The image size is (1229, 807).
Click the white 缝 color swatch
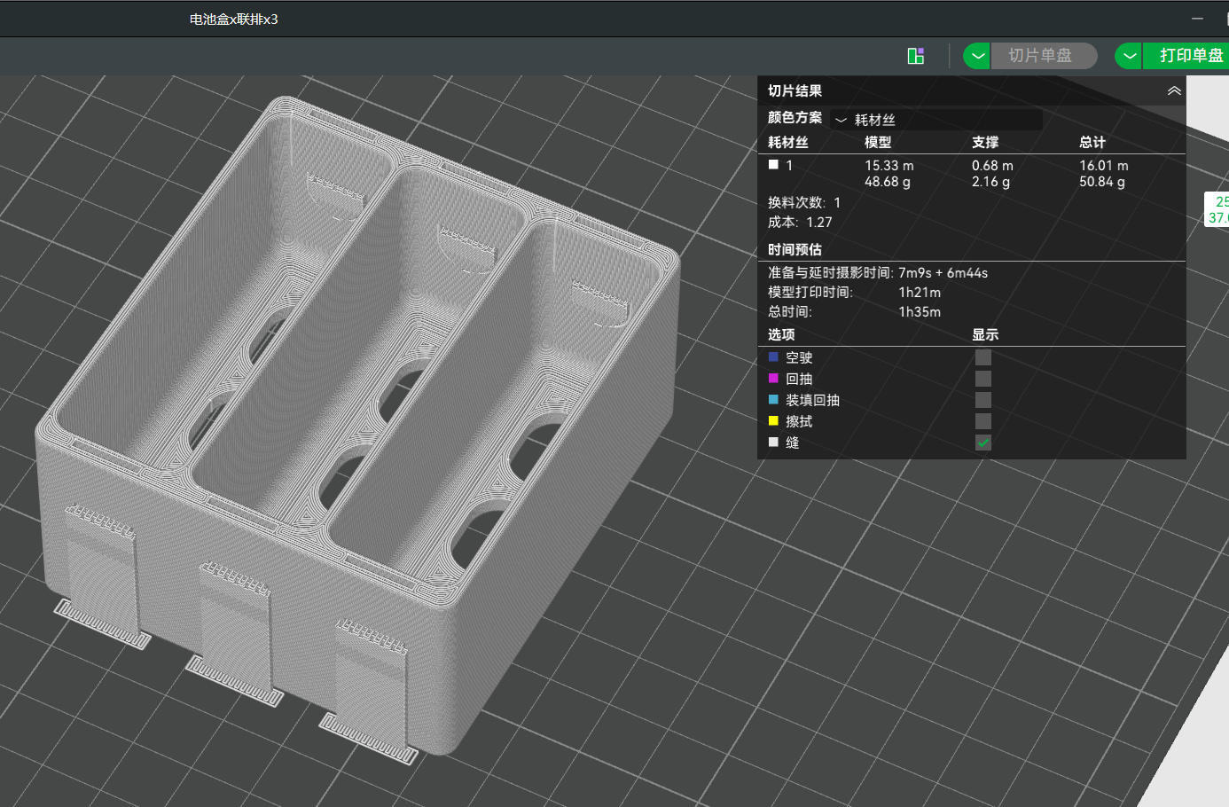(x=773, y=442)
